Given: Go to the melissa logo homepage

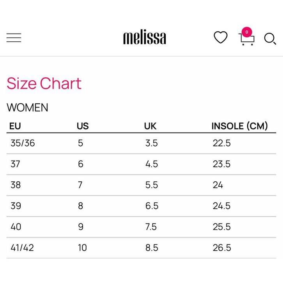Looking at the screenshot, I should coord(145,38).
